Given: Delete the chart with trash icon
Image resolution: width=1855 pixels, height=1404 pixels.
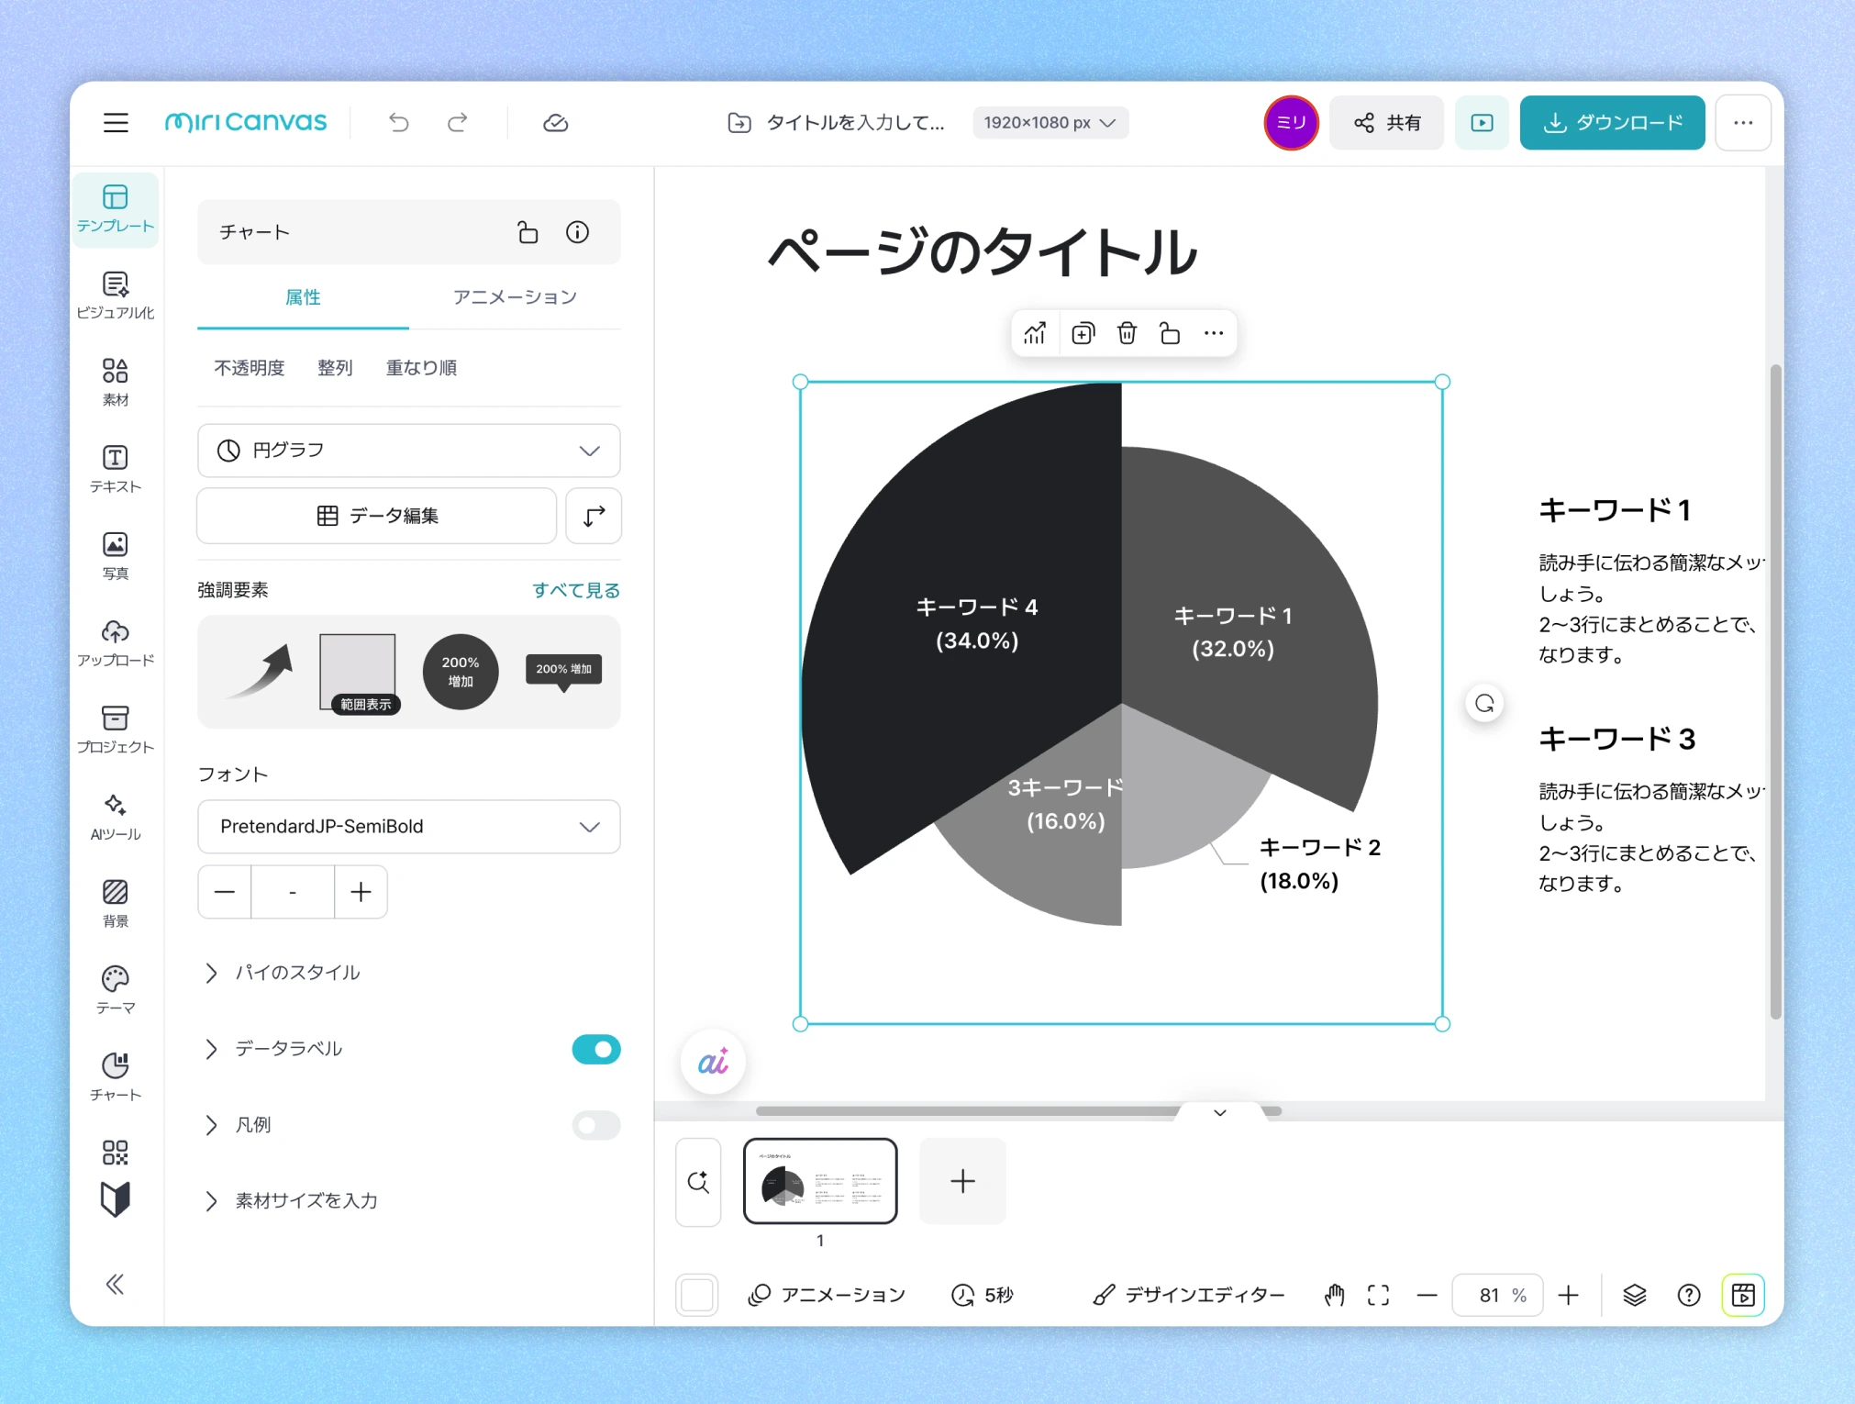Looking at the screenshot, I should (1127, 333).
